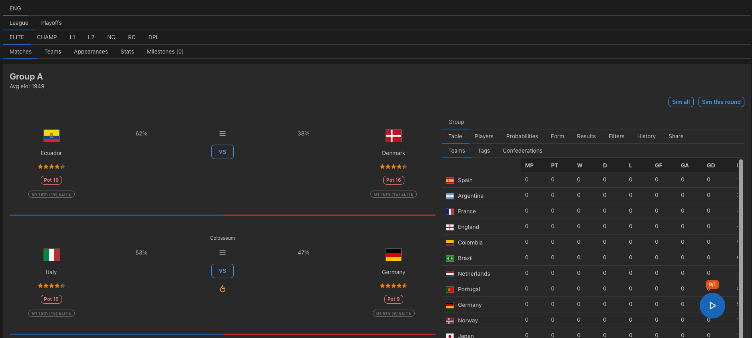The image size is (752, 338).
Task: Open the Form tab
Action: coord(557,136)
